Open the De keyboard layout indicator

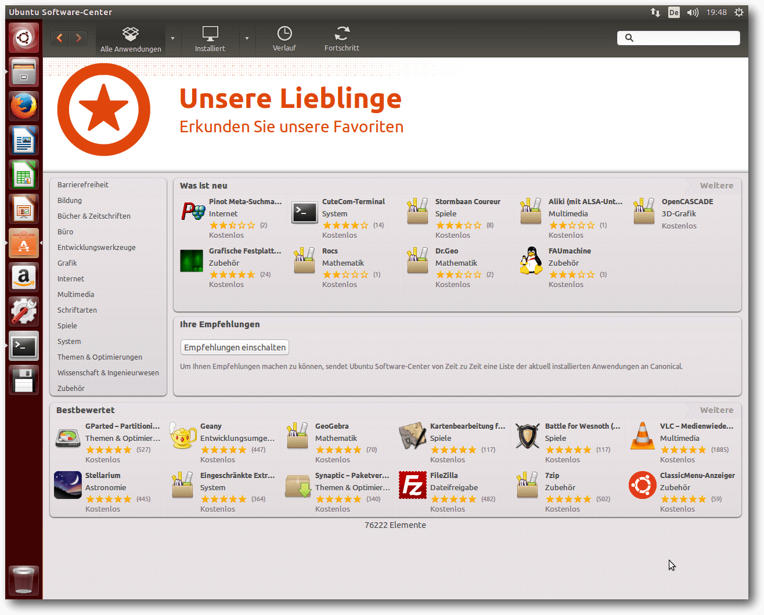click(x=673, y=12)
